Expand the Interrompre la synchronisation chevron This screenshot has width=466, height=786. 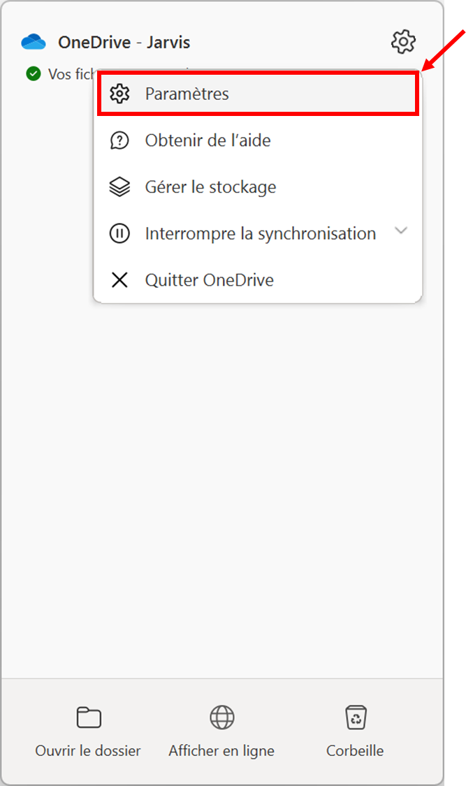click(x=401, y=231)
